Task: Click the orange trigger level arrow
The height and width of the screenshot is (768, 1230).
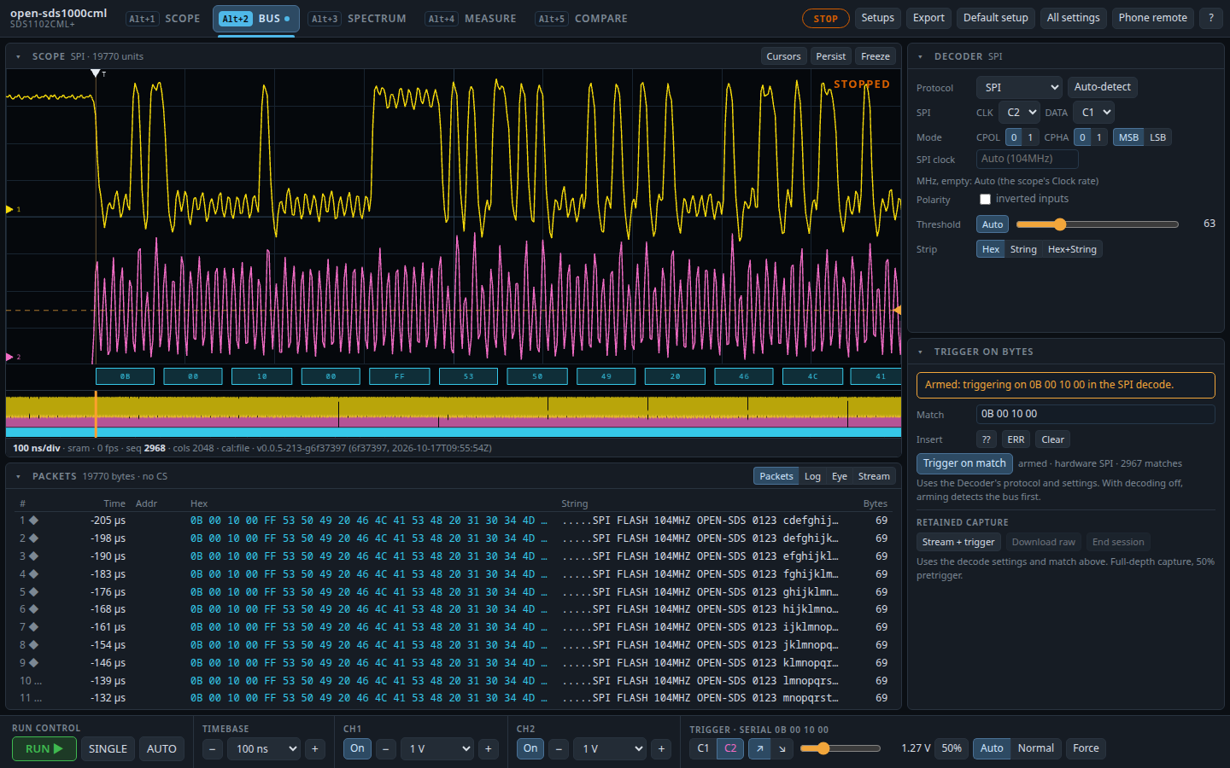Action: coord(897,310)
